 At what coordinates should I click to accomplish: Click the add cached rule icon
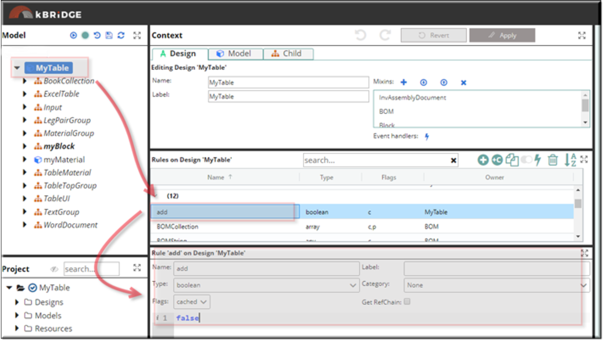[x=497, y=160]
